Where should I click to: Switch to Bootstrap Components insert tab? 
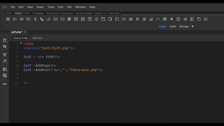click(x=60, y=13)
